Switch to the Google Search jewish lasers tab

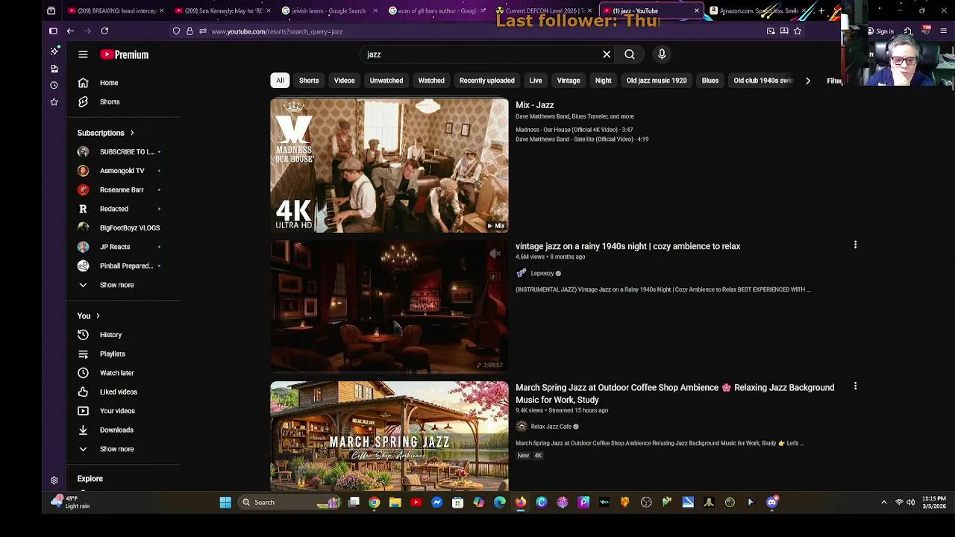328,10
